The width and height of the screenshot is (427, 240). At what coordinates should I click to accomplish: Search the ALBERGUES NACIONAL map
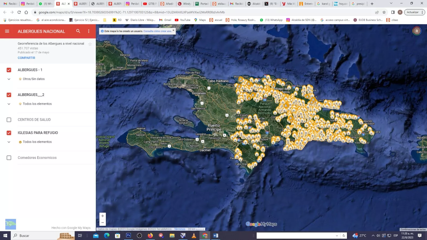[78, 31]
